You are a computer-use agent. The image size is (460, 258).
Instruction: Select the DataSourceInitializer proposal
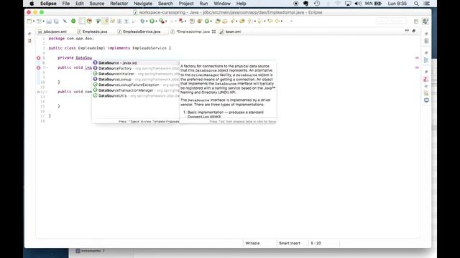coord(136,74)
